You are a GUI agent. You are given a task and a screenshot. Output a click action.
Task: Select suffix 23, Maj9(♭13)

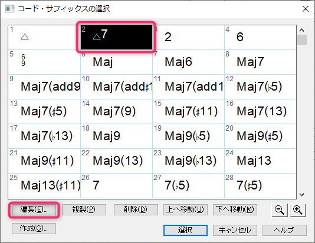point(188,161)
